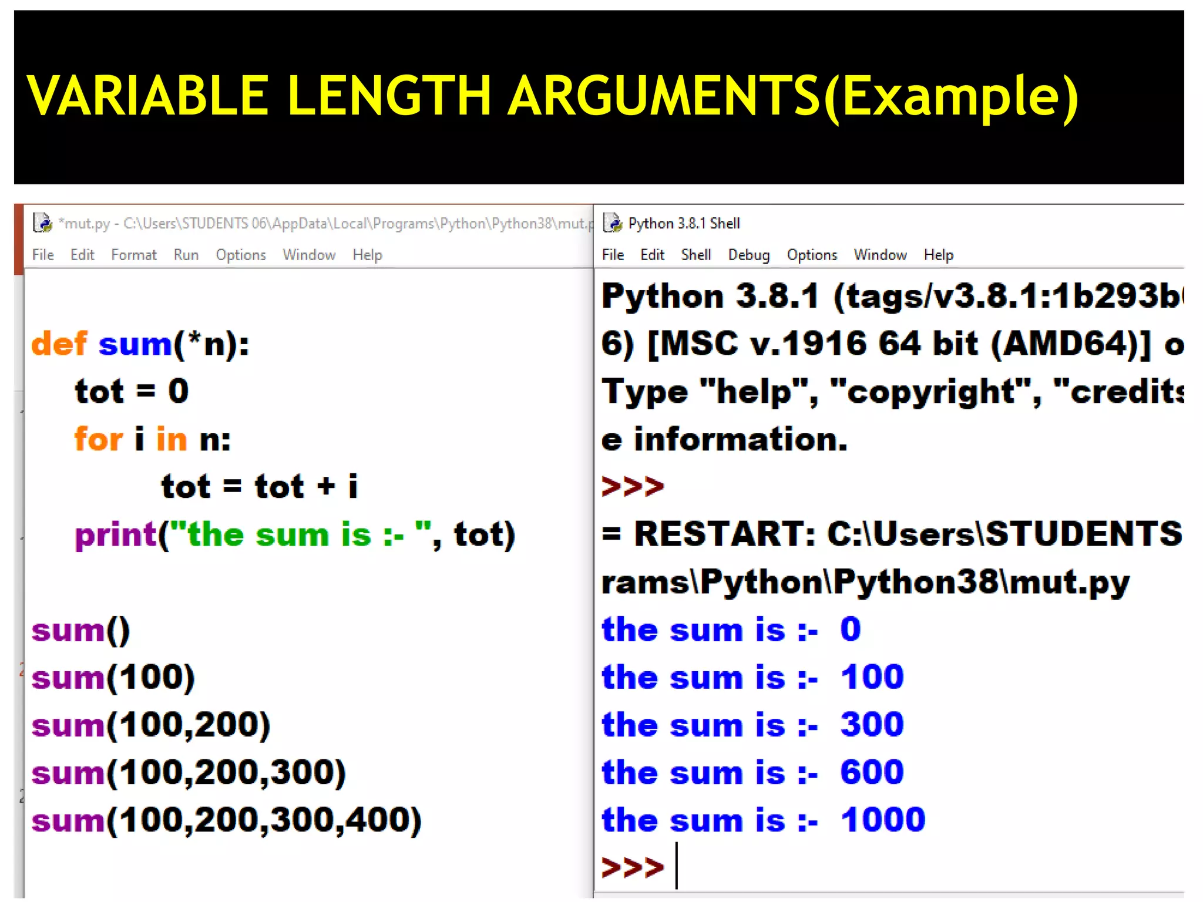Click the 'sum(100,200,300,400)' call line
1203x902 pixels.
[x=227, y=820]
